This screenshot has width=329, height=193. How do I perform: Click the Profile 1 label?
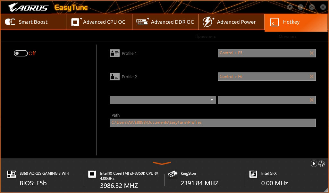(129, 54)
